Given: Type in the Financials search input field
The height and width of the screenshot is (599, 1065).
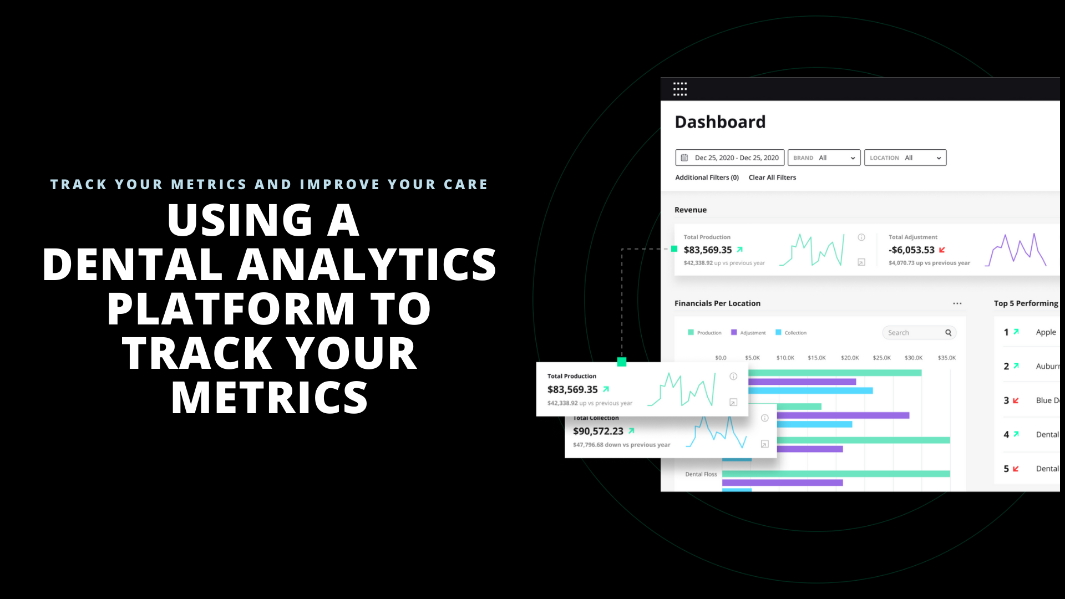Looking at the screenshot, I should tap(914, 332).
